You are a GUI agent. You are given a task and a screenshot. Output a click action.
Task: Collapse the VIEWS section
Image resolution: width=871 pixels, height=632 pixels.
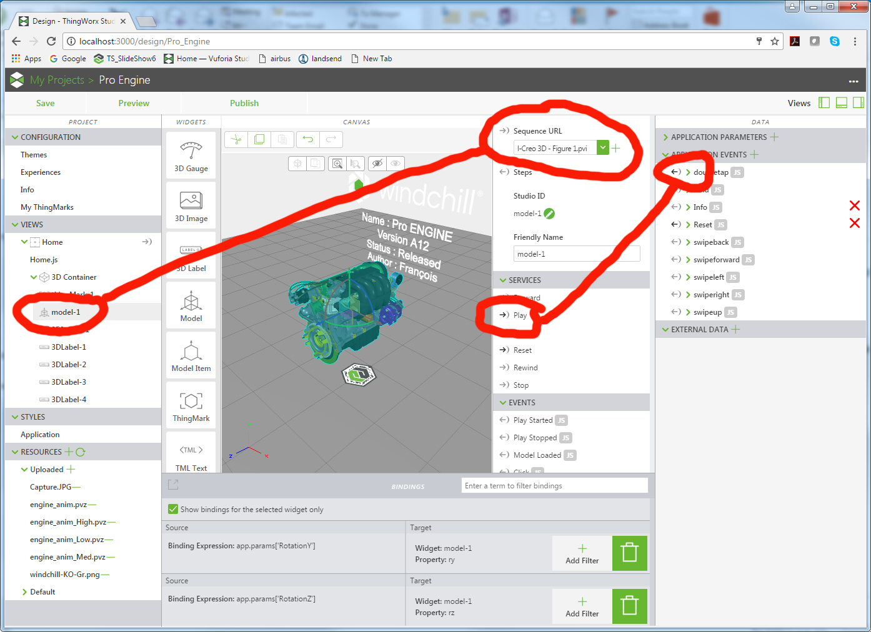15,224
